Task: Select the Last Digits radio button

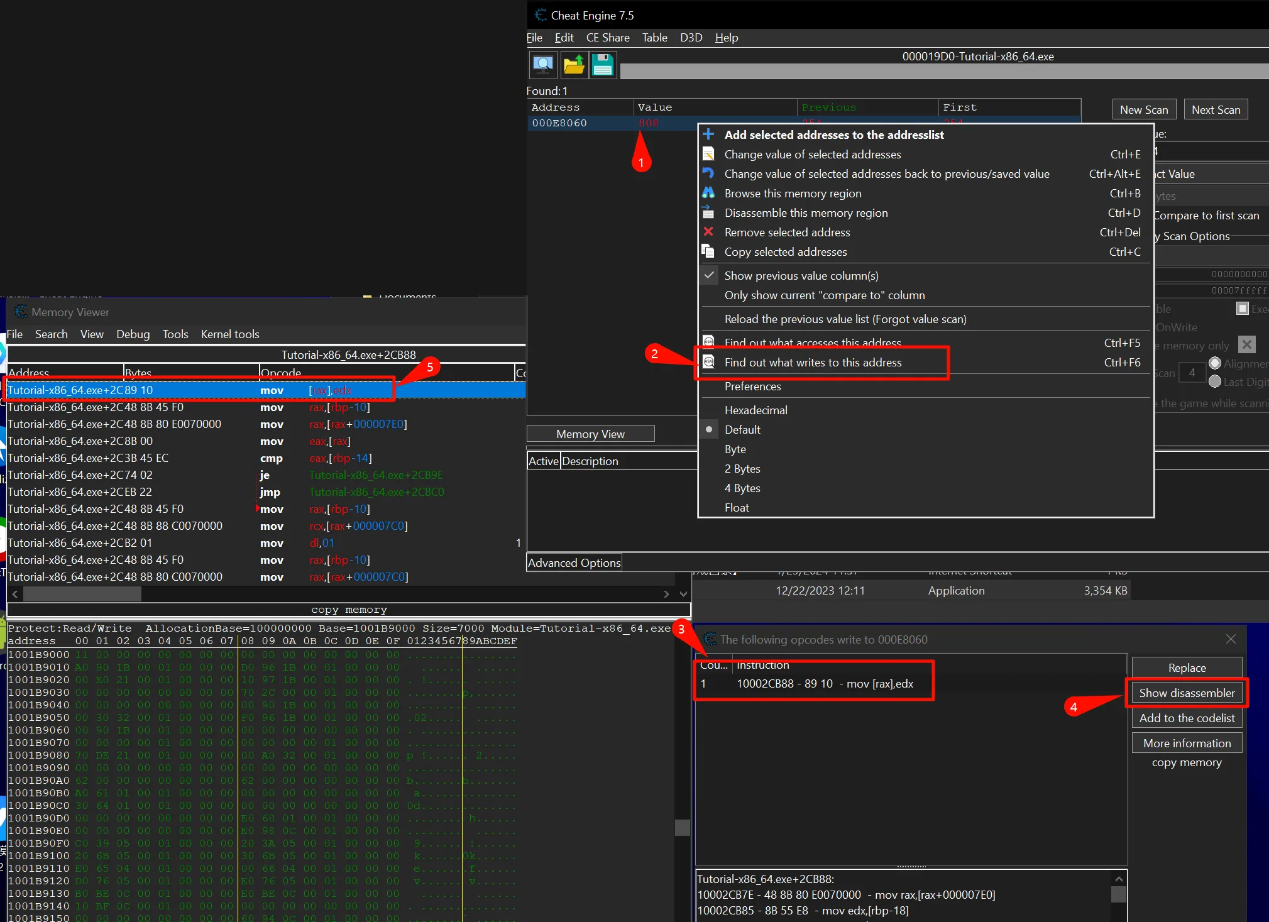Action: [1215, 381]
